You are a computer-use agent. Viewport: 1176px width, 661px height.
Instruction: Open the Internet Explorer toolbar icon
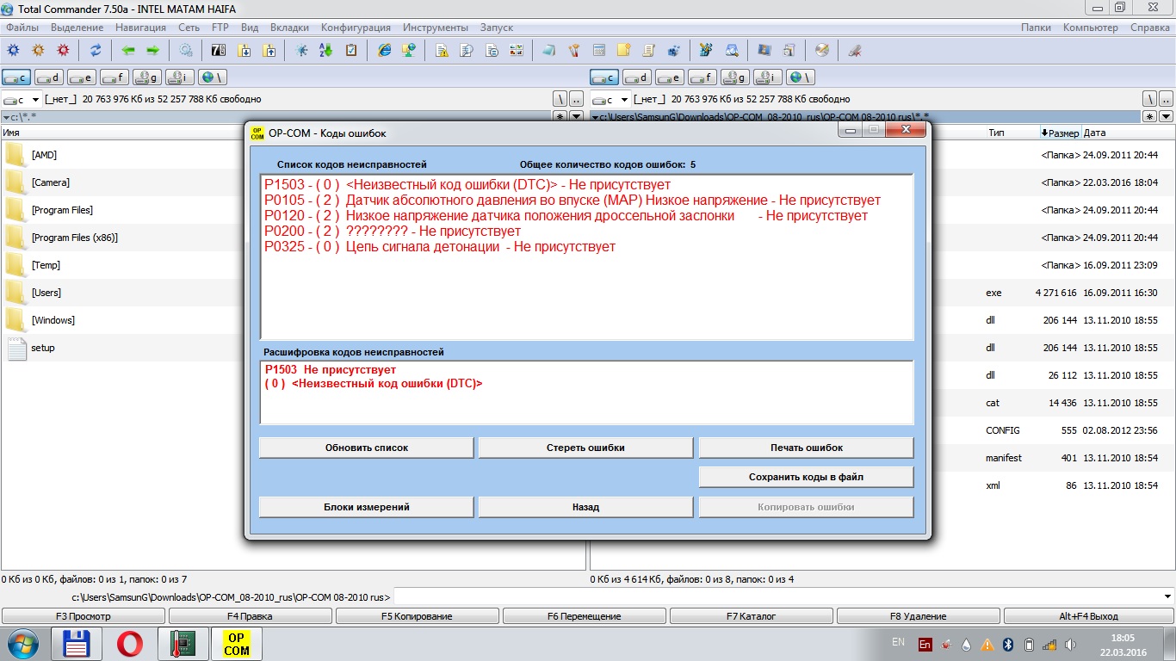pos(384,50)
